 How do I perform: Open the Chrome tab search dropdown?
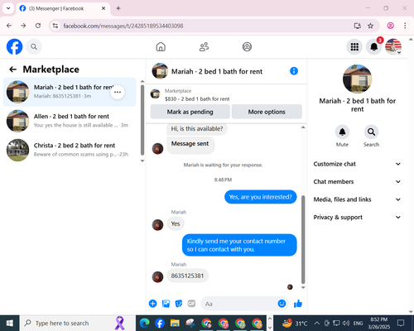8,8
